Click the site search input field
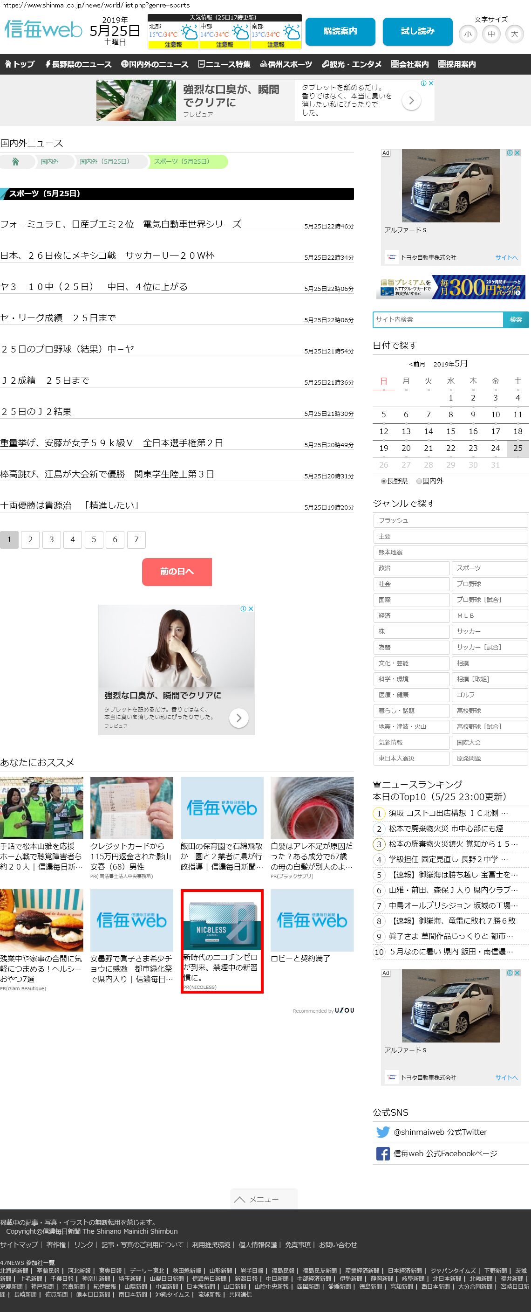The image size is (531, 1312). pyautogui.click(x=437, y=319)
